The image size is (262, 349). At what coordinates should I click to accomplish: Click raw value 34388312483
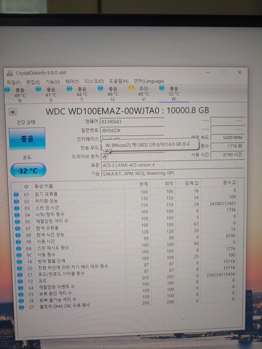click(x=222, y=203)
